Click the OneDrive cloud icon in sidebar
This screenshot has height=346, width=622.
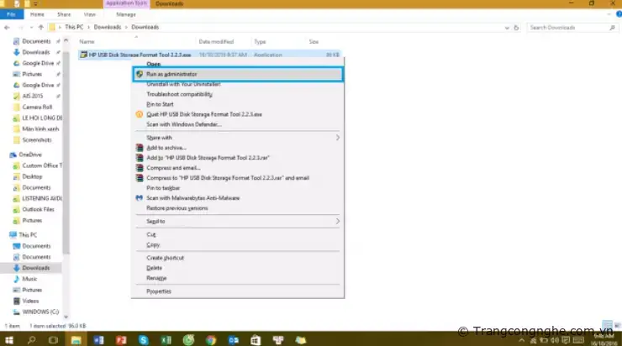[13, 155]
